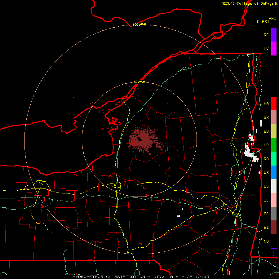Screen dimensions: 279x279
Task: Click the 'GR' legend label
Action: tap(266, 117)
